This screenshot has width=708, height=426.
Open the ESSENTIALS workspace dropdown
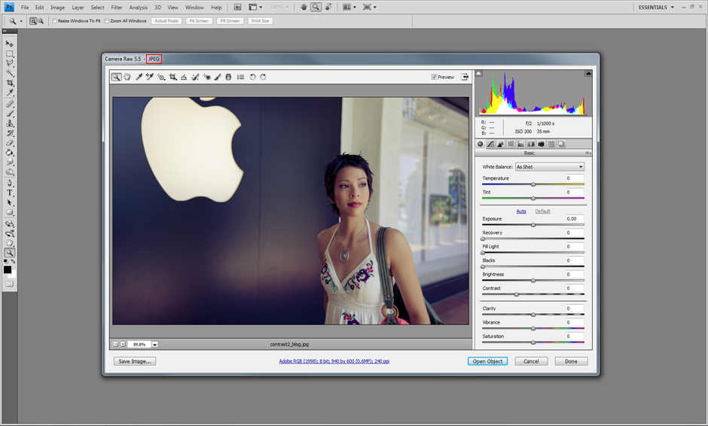click(656, 8)
